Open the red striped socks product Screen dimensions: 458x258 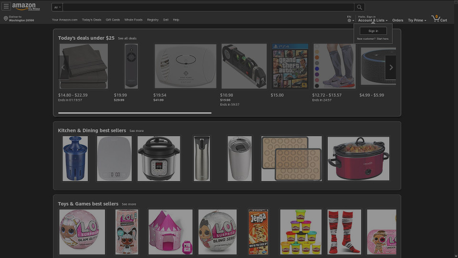pos(344,232)
